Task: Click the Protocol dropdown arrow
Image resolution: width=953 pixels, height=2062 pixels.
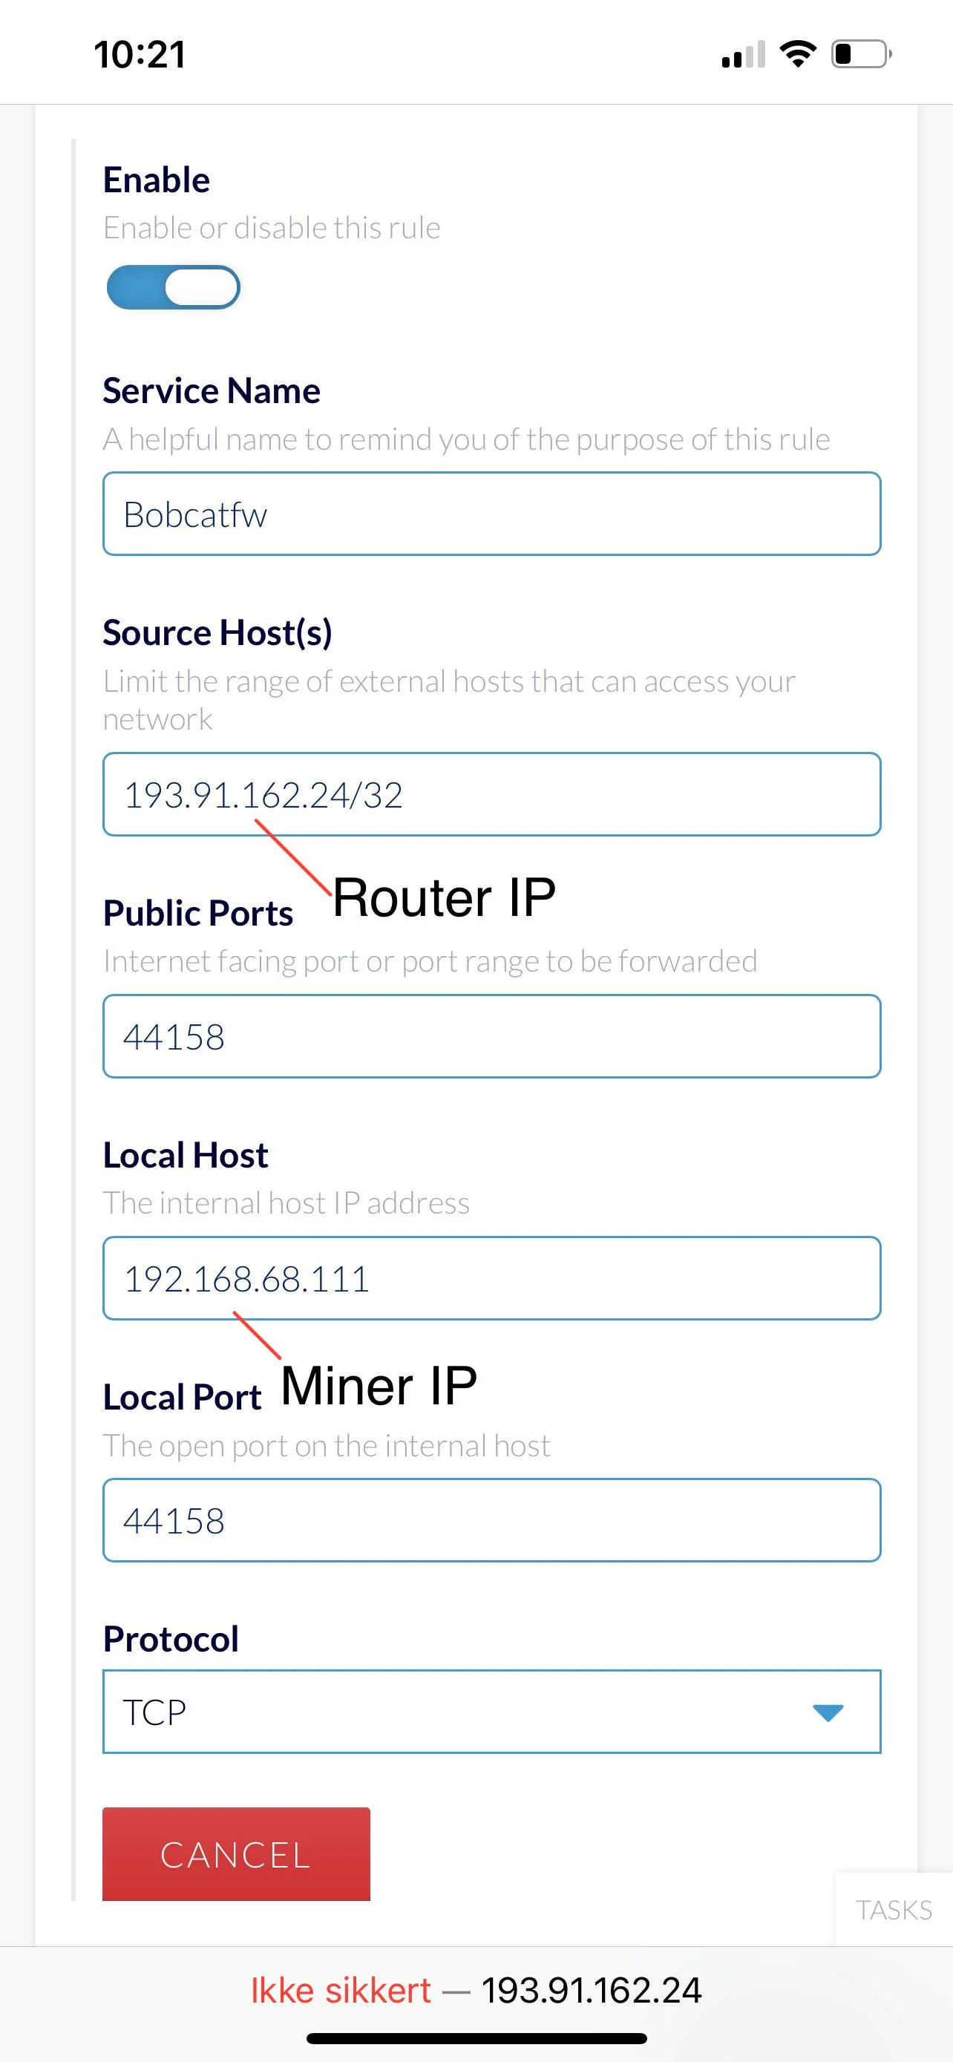Action: coord(828,1712)
